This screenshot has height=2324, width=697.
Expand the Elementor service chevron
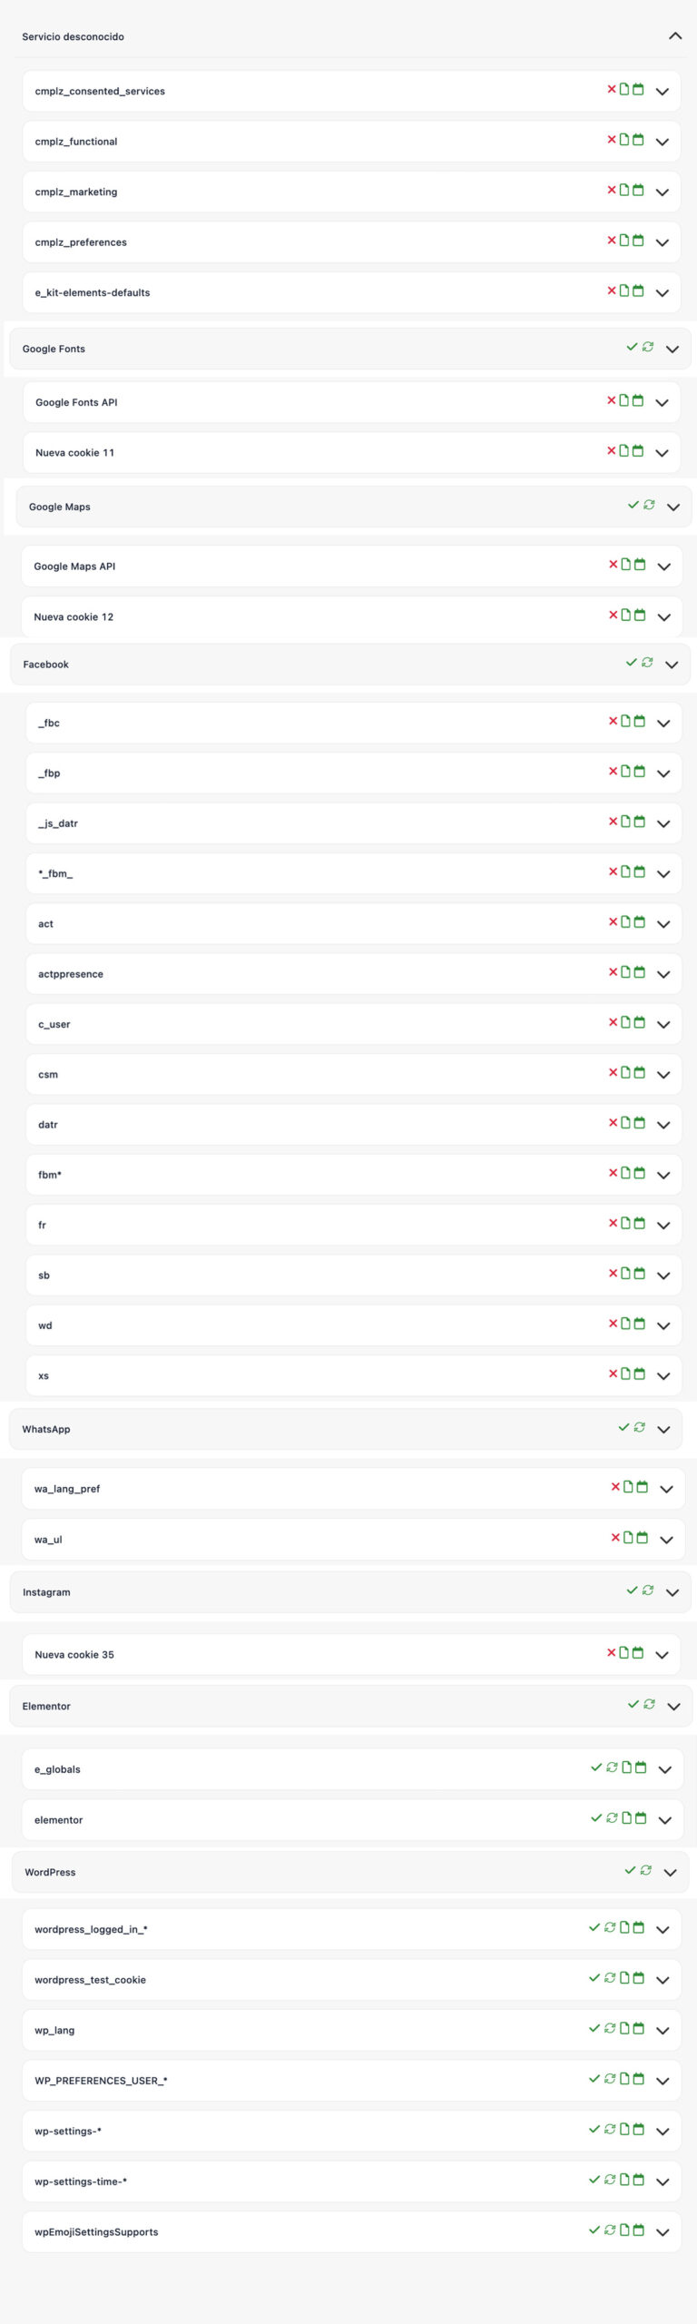click(673, 1707)
